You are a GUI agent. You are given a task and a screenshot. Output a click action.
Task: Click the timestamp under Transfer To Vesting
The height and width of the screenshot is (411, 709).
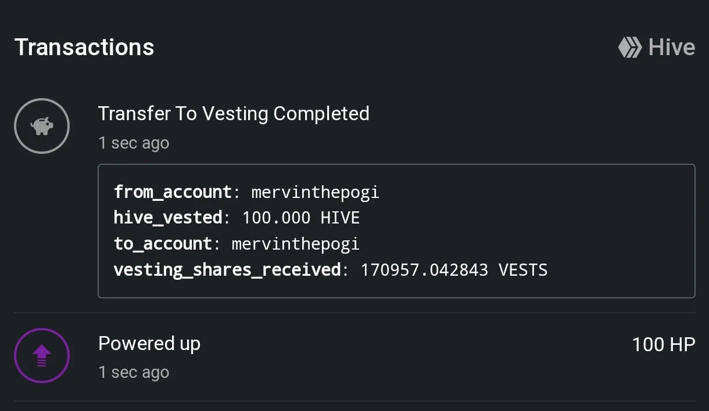coord(134,143)
